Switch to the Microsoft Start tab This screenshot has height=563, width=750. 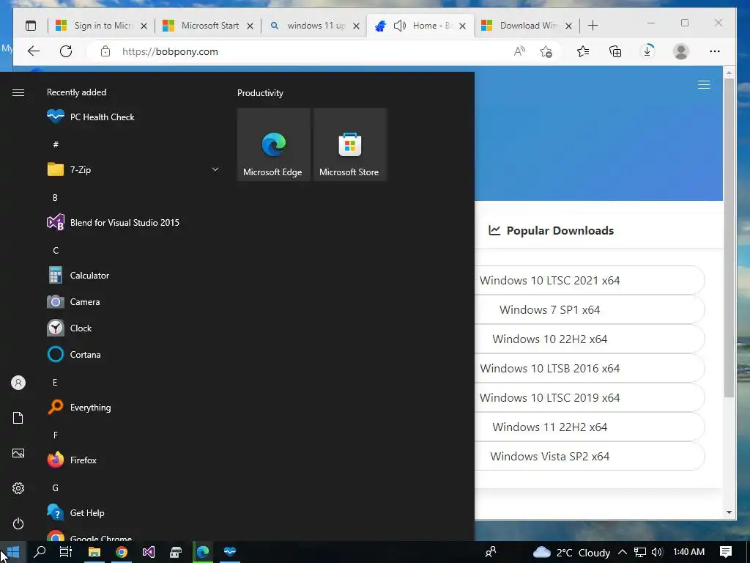click(208, 26)
